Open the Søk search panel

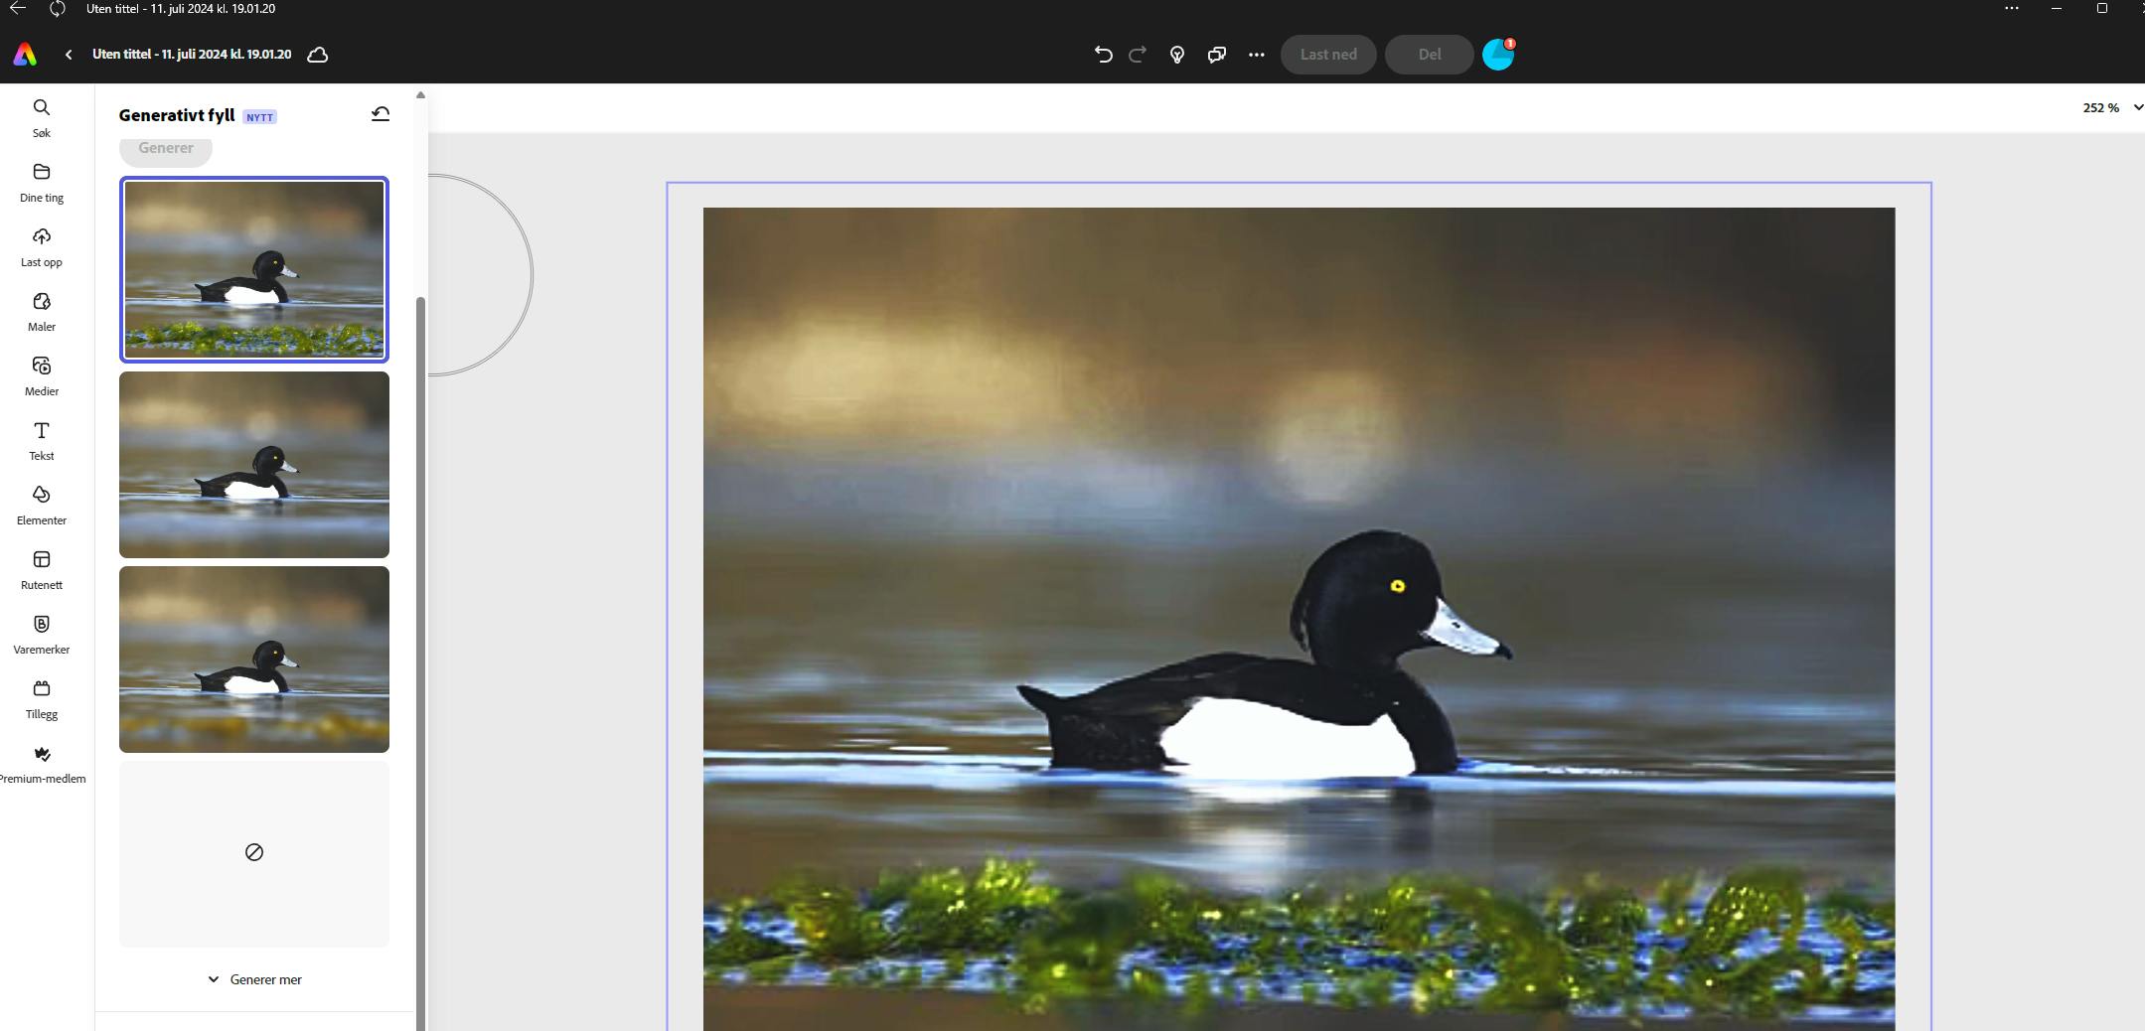42,117
